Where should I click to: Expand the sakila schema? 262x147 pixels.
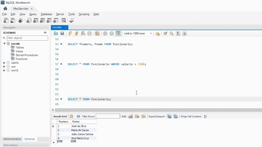pyautogui.click(x=4, y=63)
